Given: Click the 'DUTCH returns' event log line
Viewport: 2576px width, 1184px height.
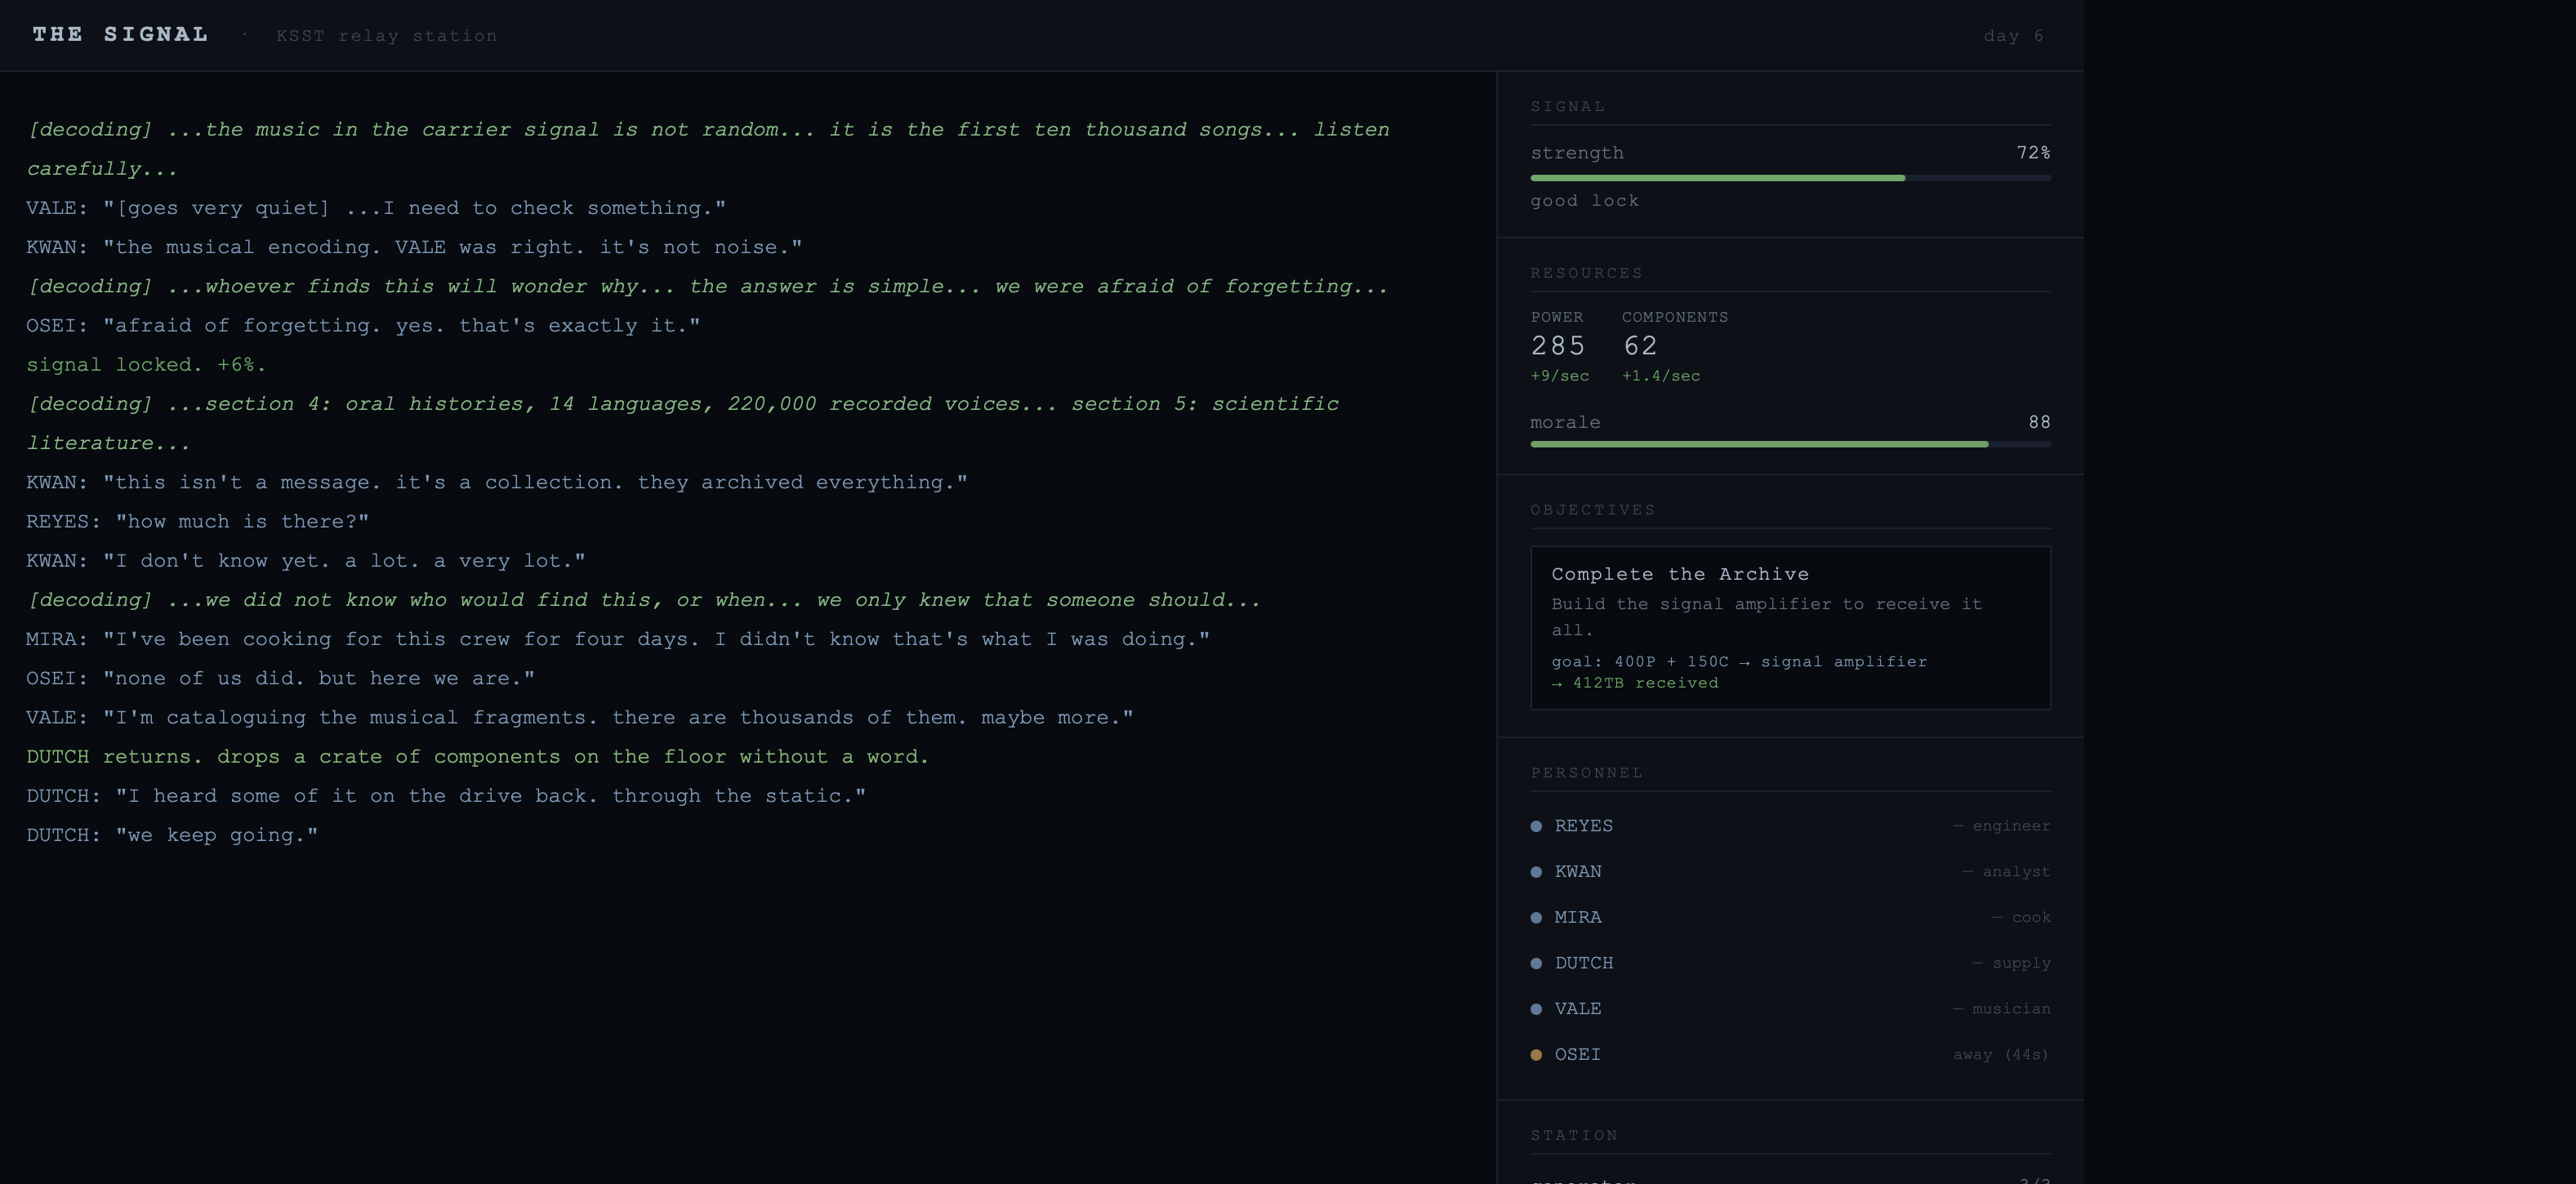Looking at the screenshot, I should [x=477, y=757].
